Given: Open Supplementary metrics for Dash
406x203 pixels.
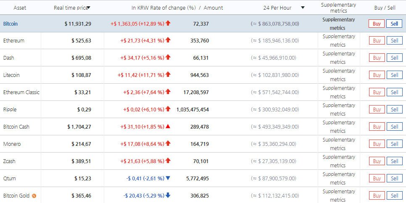Looking at the screenshot, I should [x=338, y=58].
